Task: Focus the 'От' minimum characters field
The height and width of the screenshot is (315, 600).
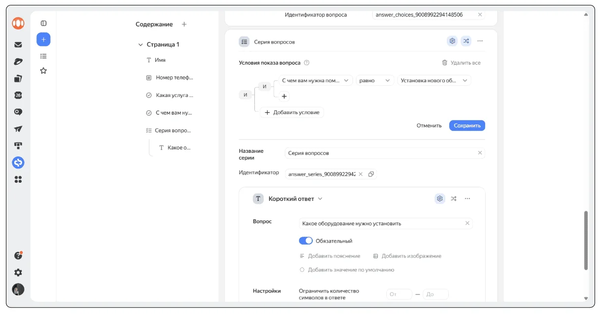Action: [399, 294]
